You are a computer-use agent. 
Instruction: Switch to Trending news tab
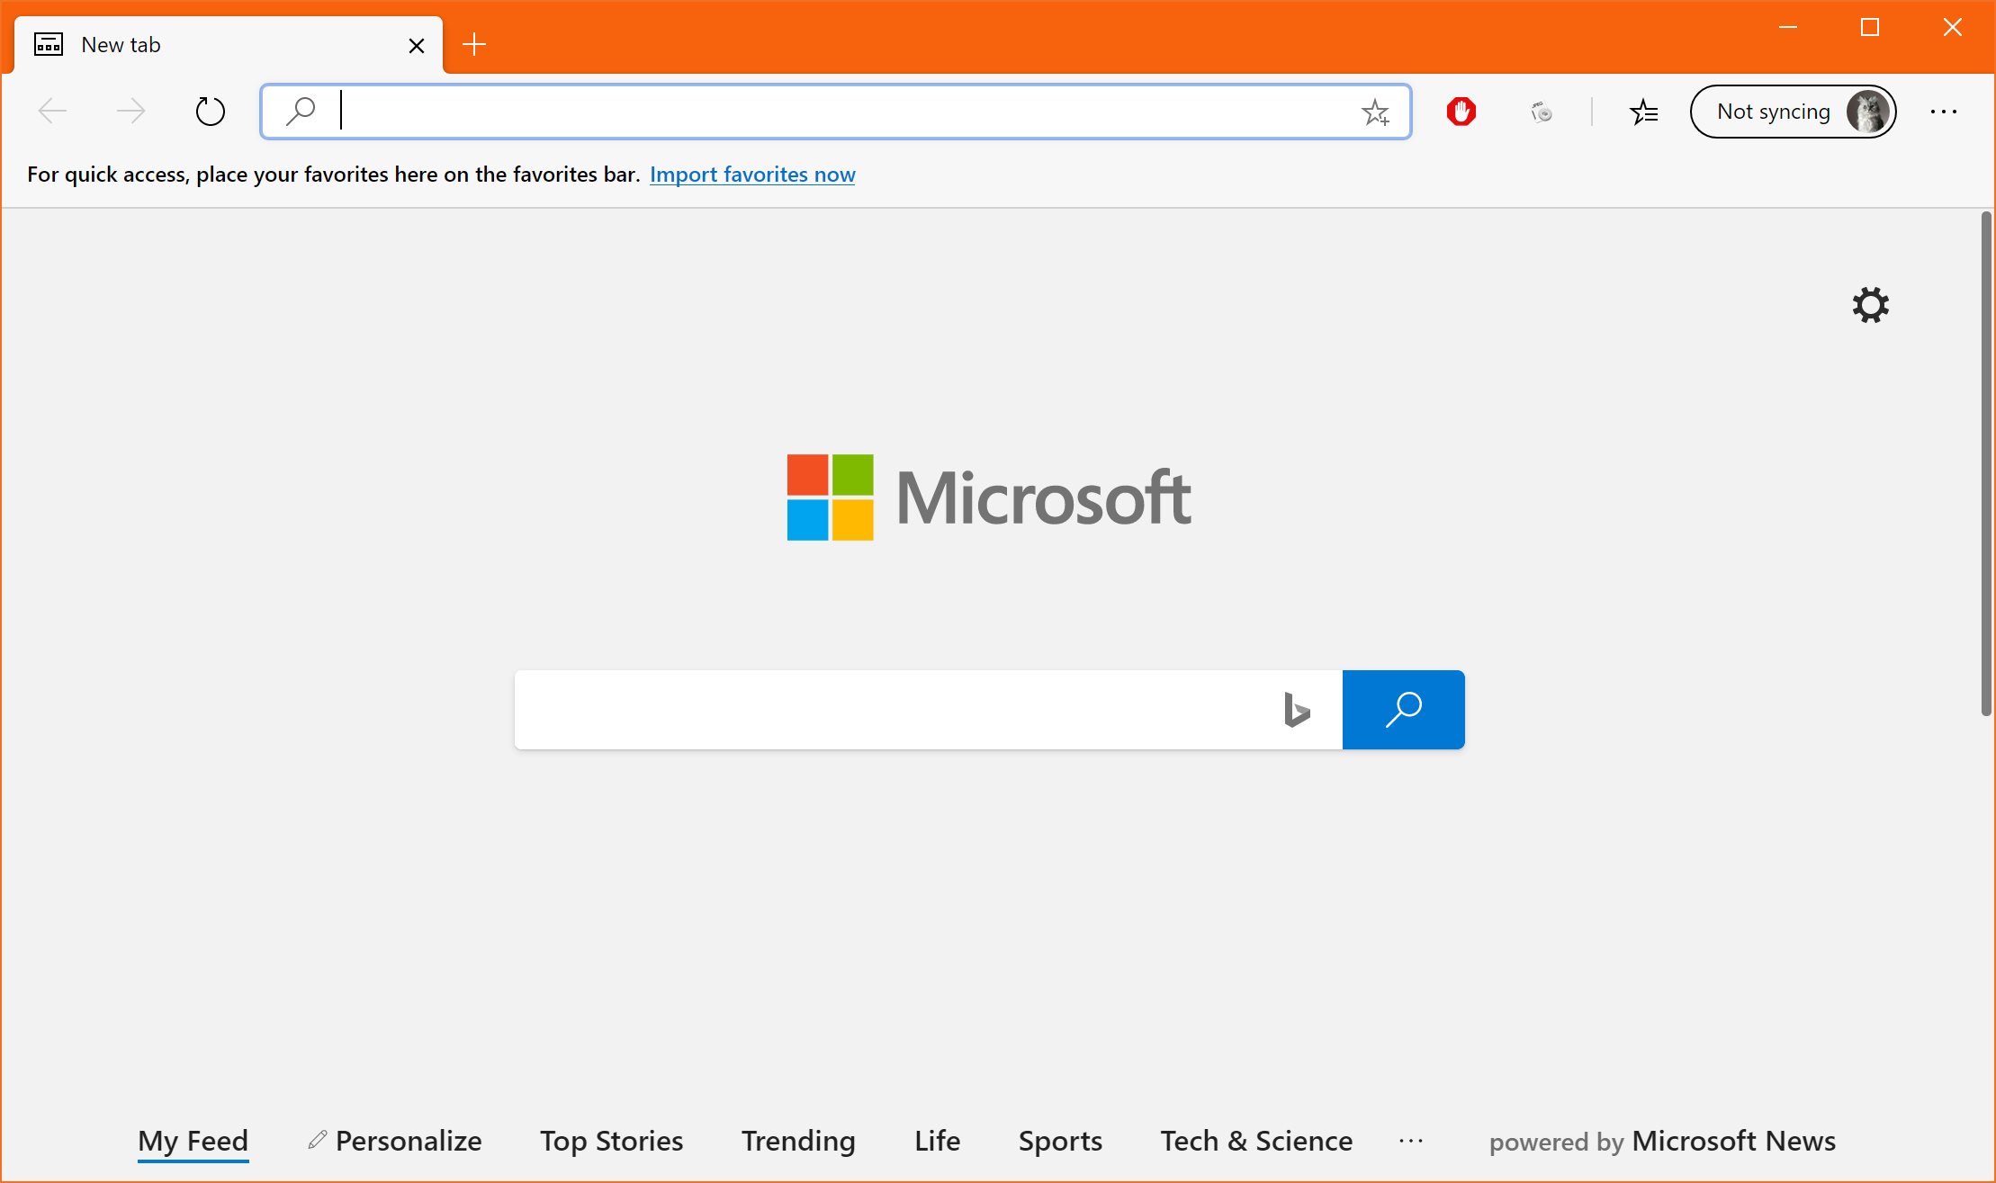(x=798, y=1141)
